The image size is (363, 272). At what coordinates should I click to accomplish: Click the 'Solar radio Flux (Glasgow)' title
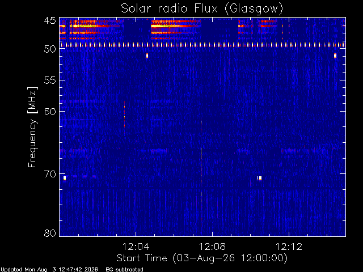[x=202, y=9]
